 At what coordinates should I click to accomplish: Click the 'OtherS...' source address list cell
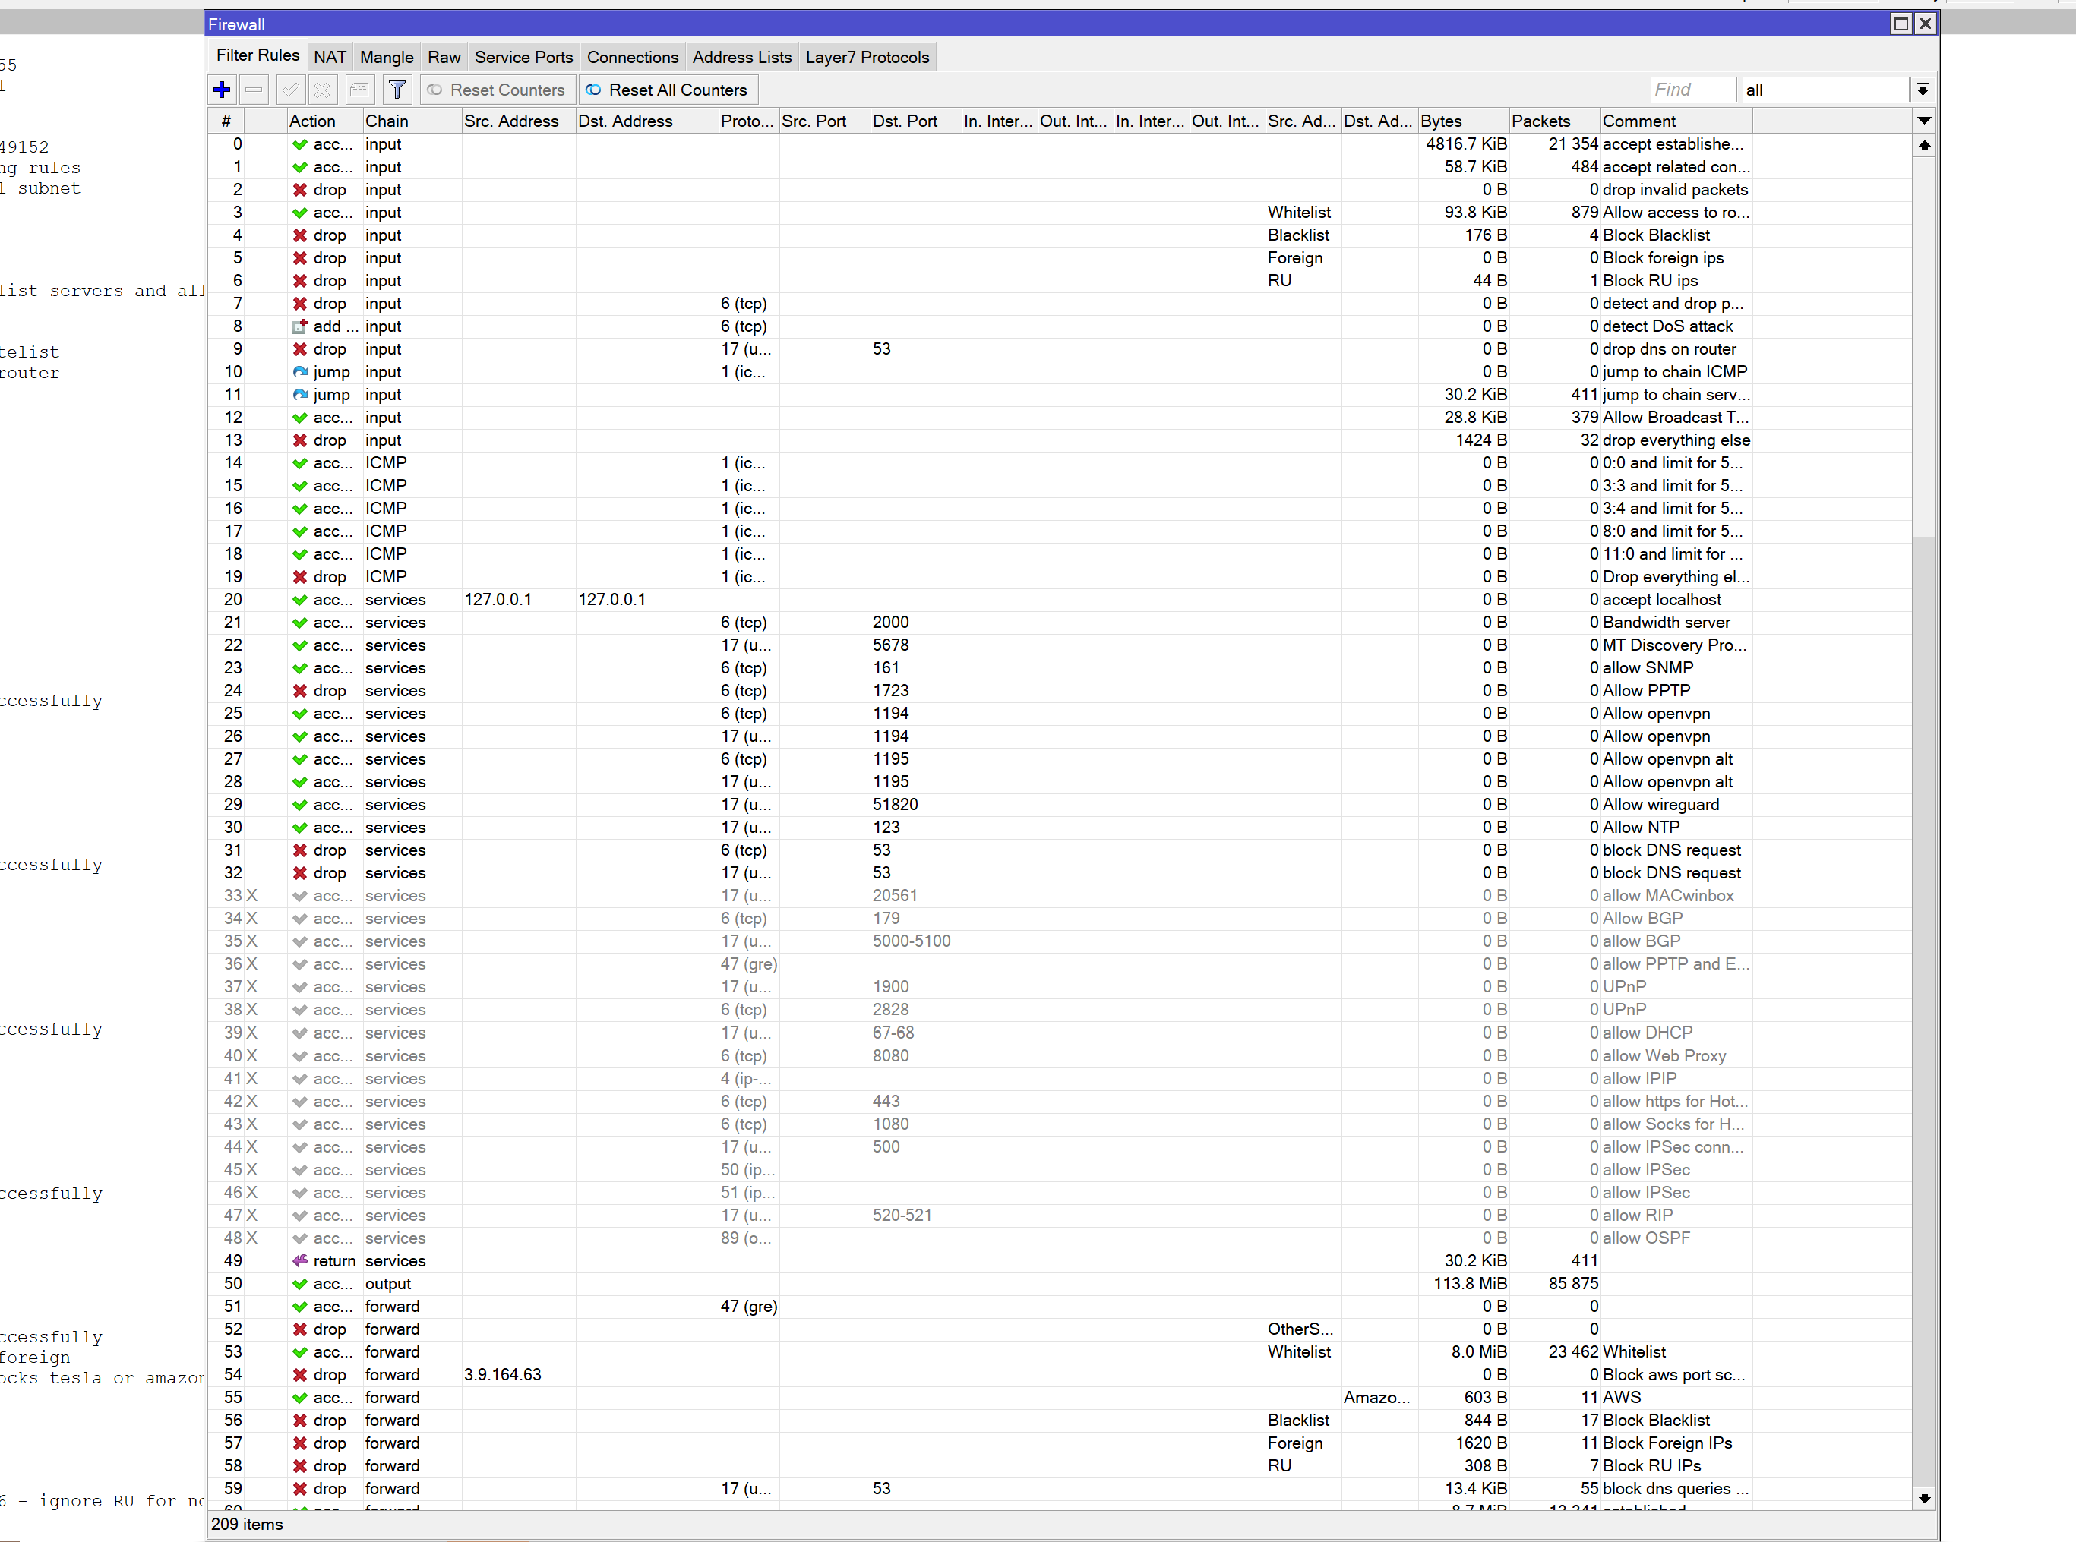point(1301,1329)
